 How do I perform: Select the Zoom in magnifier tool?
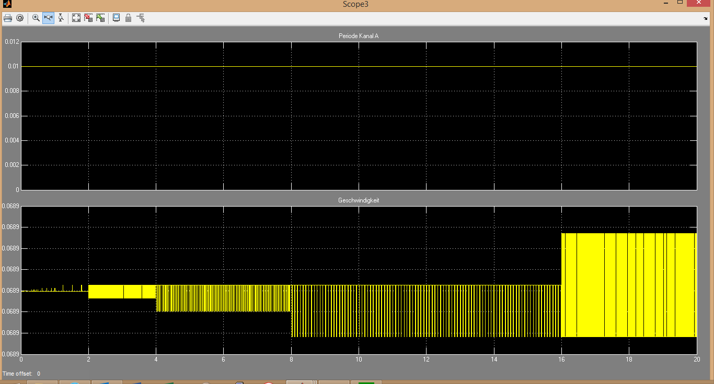[36, 18]
